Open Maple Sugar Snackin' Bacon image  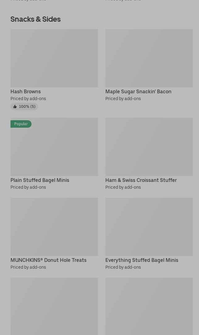pos(149,58)
